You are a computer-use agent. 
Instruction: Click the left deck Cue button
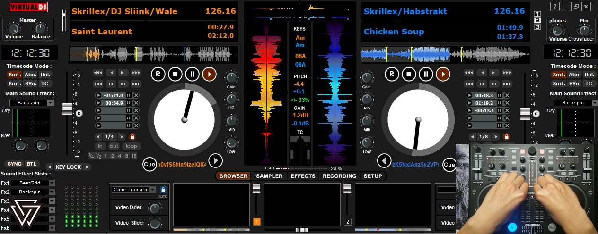click(x=149, y=164)
